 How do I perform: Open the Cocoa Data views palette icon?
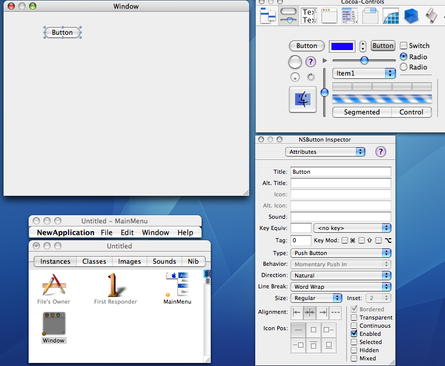click(350, 16)
